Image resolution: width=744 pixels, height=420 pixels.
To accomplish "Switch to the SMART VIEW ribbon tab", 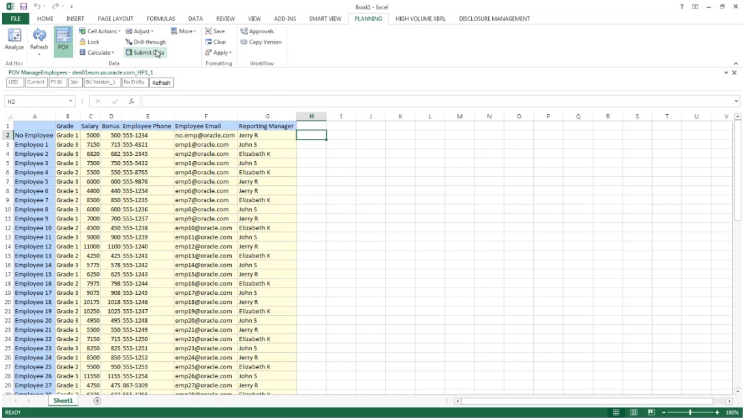I will pyautogui.click(x=325, y=18).
